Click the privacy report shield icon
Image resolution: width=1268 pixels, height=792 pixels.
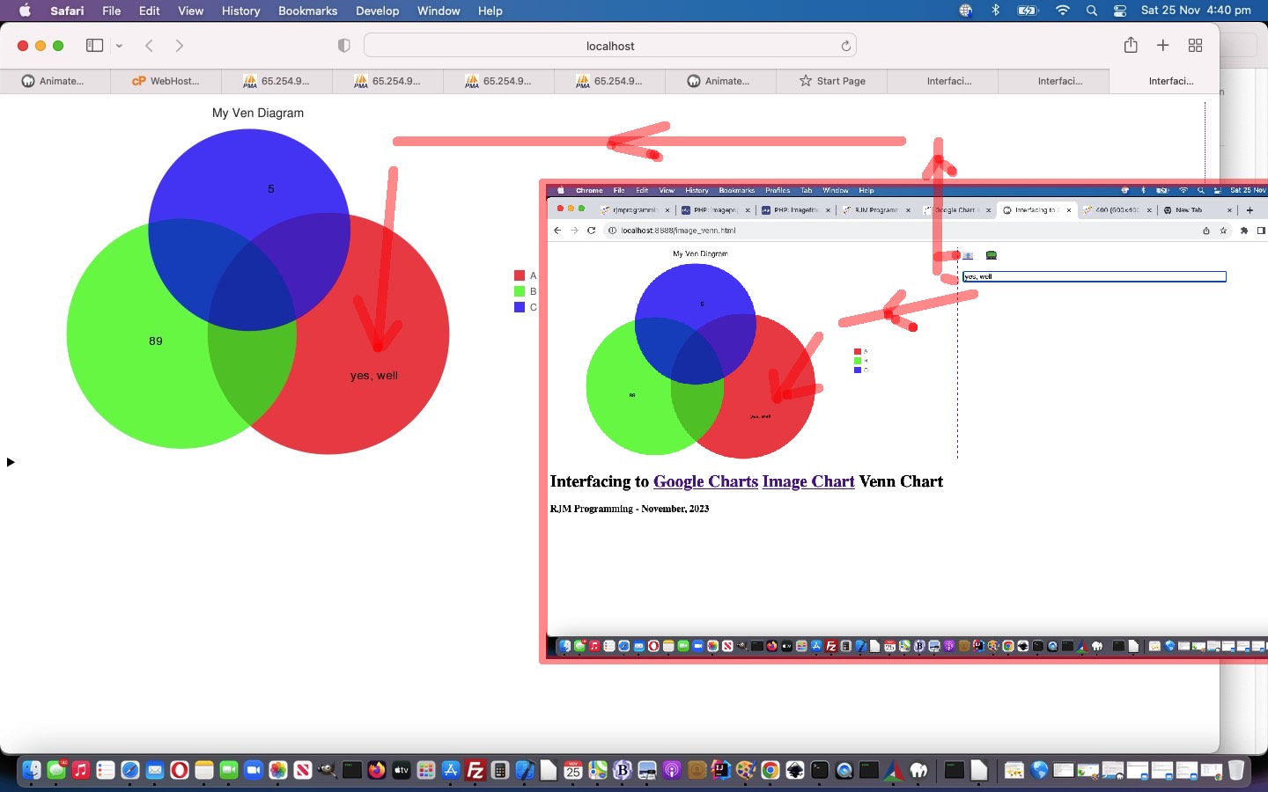[344, 46]
